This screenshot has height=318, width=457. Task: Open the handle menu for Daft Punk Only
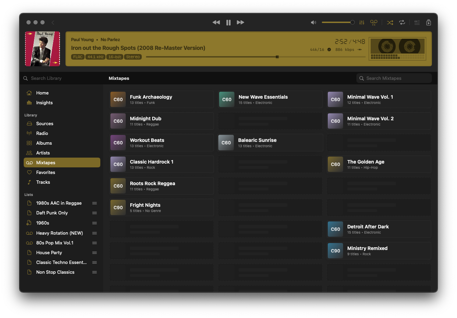[94, 213]
